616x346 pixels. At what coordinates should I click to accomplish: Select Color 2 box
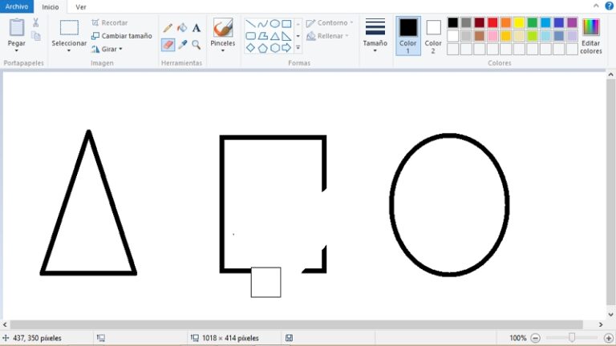tap(433, 36)
